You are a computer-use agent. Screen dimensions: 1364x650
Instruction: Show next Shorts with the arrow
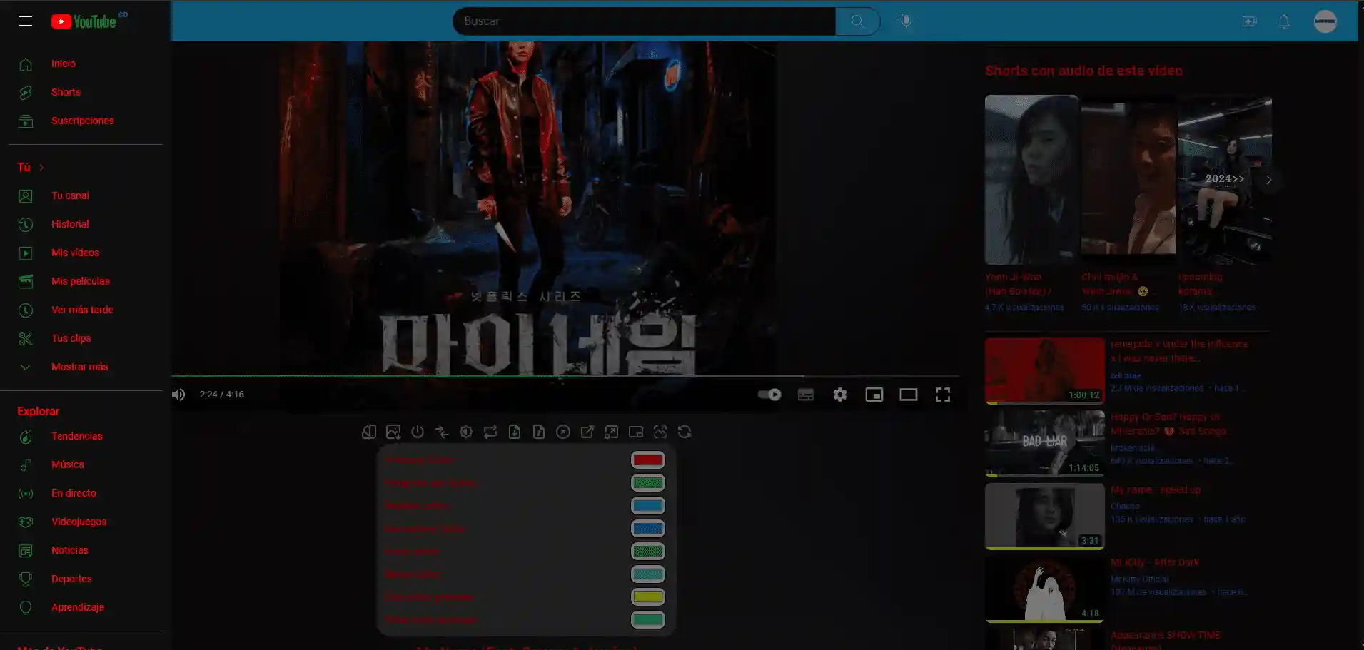click(1268, 180)
